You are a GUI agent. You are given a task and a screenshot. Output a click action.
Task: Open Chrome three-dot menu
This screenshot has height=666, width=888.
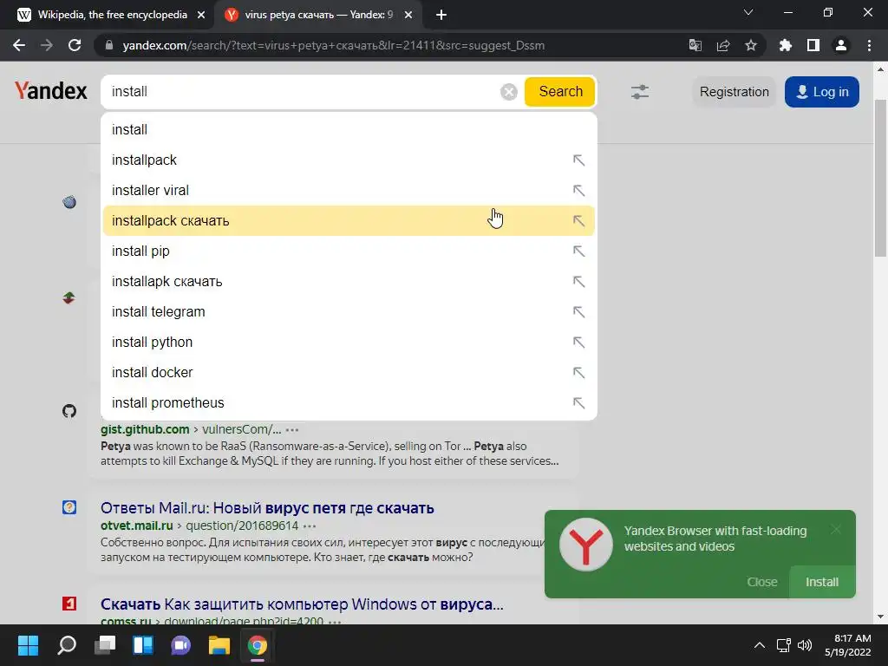pos(869,45)
